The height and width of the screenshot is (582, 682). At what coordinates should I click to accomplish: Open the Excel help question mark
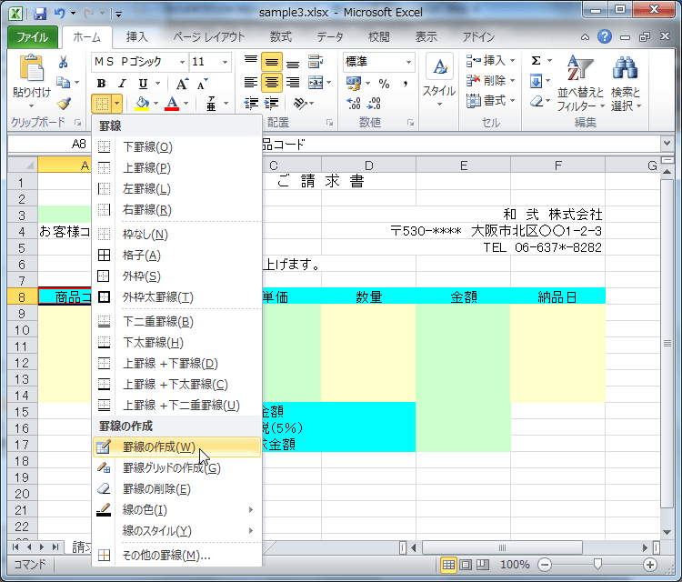click(x=605, y=36)
